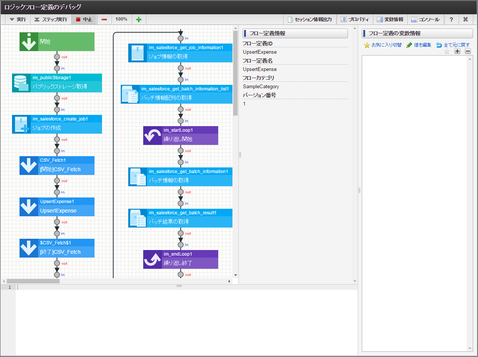Click the バッチ情報配列の取得 label

(166, 98)
